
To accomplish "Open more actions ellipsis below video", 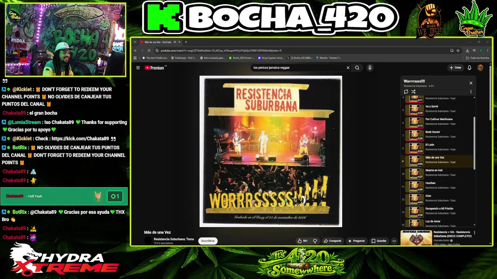I will 394,241.
